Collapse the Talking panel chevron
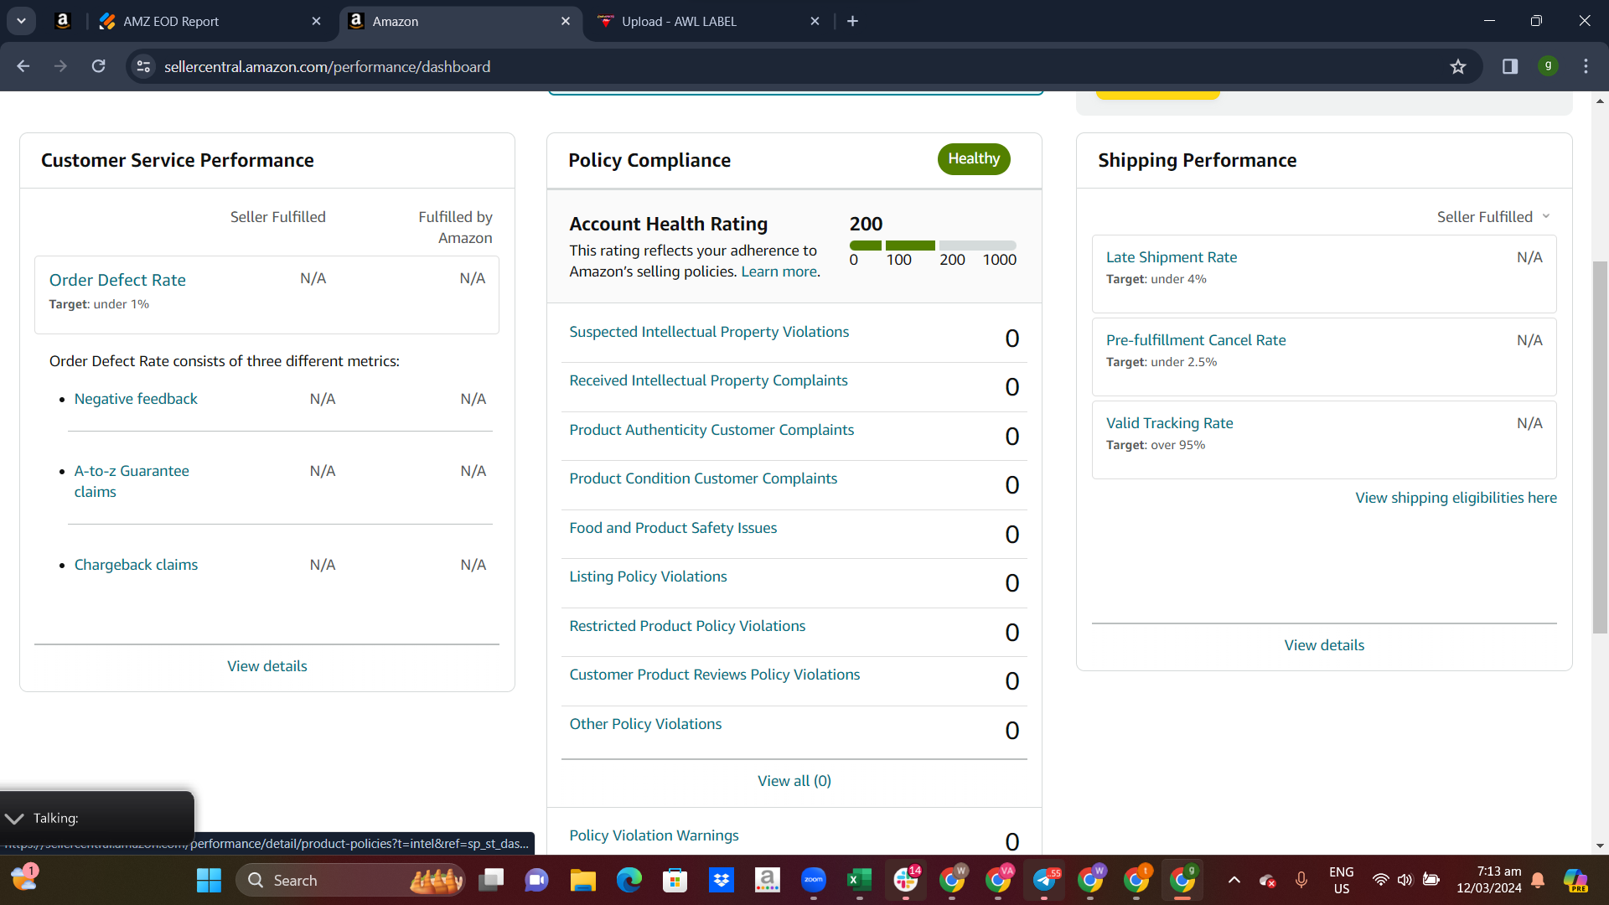1609x905 pixels. (14, 818)
